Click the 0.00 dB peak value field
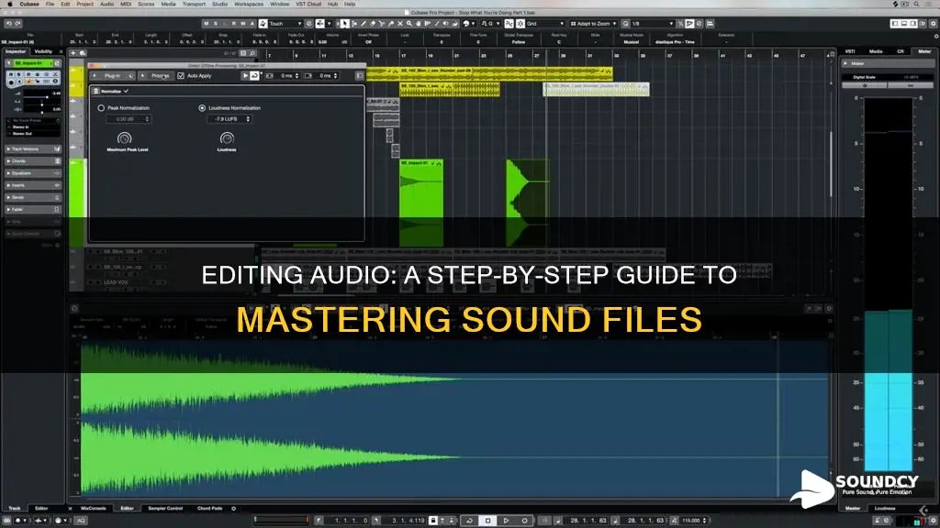 click(128, 119)
